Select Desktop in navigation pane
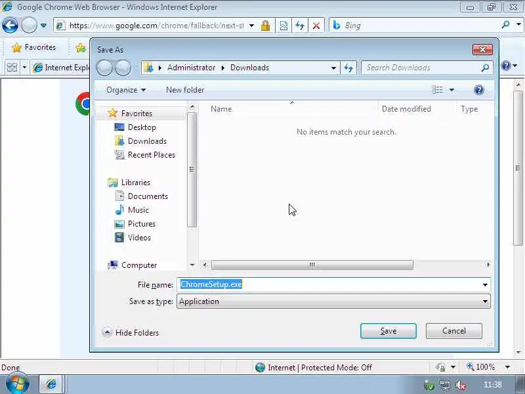The width and height of the screenshot is (525, 394). tap(142, 127)
